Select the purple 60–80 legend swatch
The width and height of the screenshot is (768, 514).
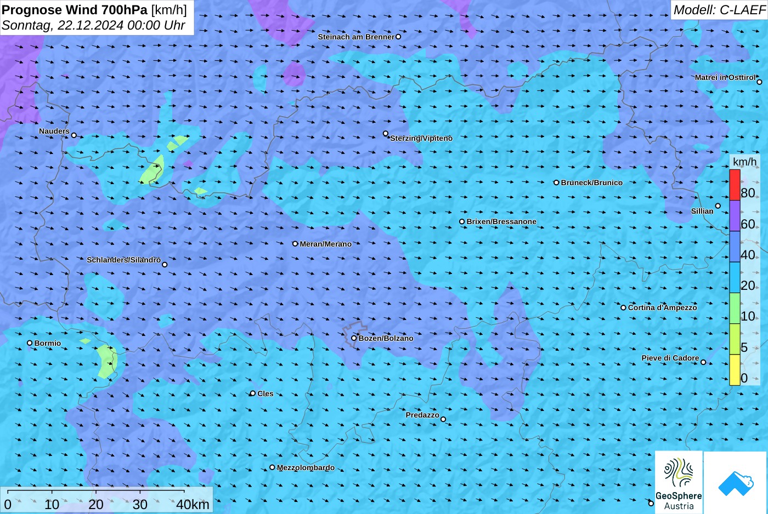coord(735,216)
